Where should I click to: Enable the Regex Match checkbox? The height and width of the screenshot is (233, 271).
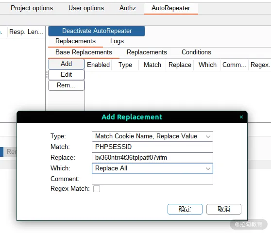click(97, 189)
